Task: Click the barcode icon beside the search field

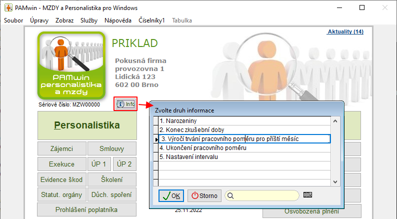Action: click(x=307, y=195)
